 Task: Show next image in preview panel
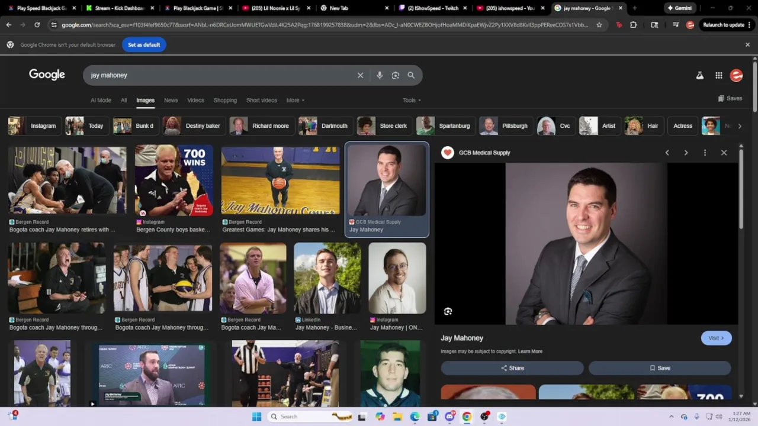(686, 153)
